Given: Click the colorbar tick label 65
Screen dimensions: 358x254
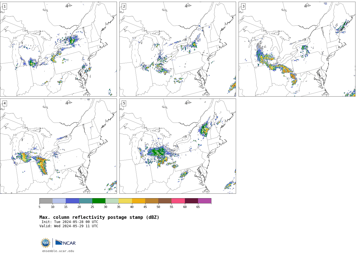Looking at the screenshot, I should [x=198, y=207].
